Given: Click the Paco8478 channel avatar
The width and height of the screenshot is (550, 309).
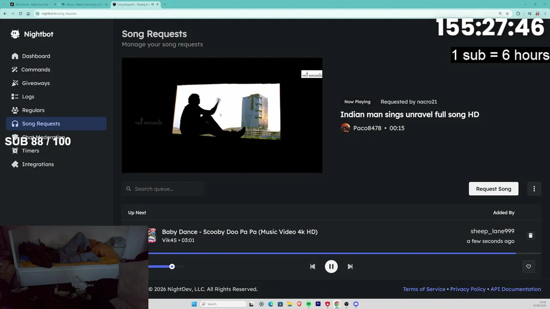Looking at the screenshot, I should (345, 128).
